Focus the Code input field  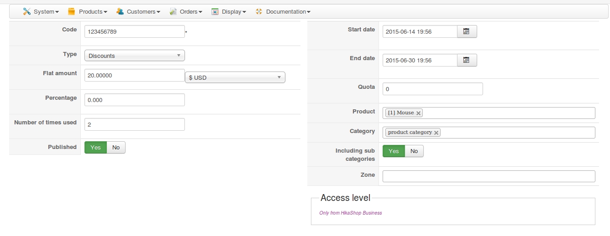[135, 31]
